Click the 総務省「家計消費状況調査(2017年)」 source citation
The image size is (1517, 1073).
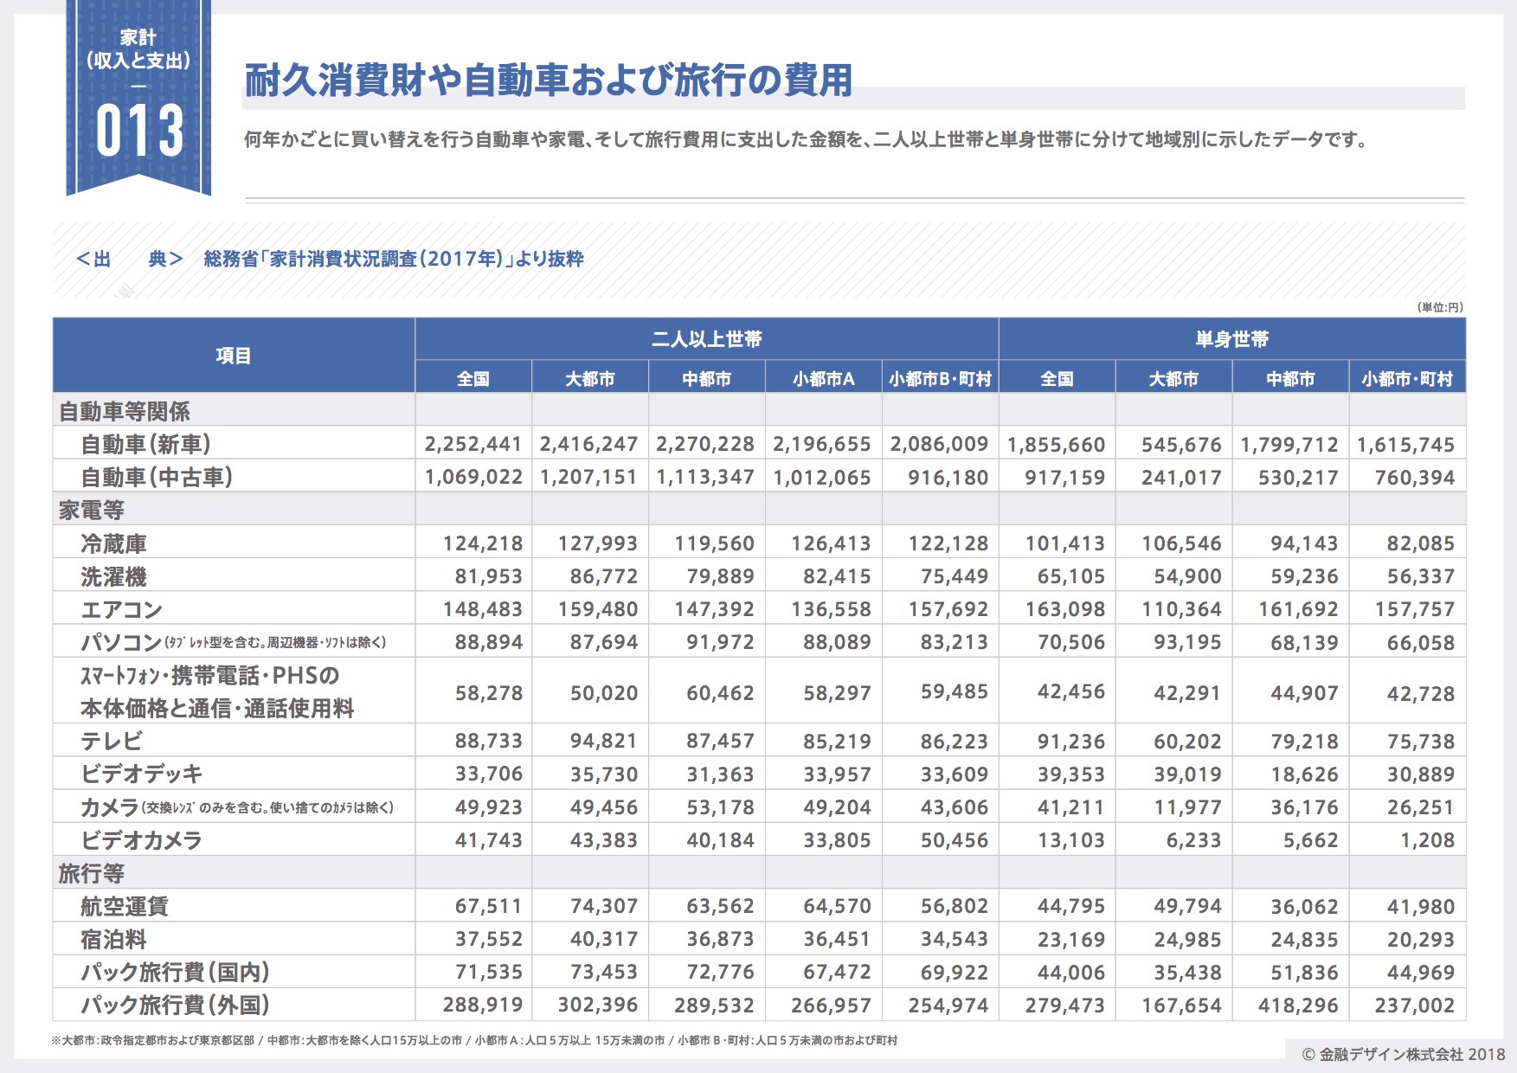tap(394, 259)
